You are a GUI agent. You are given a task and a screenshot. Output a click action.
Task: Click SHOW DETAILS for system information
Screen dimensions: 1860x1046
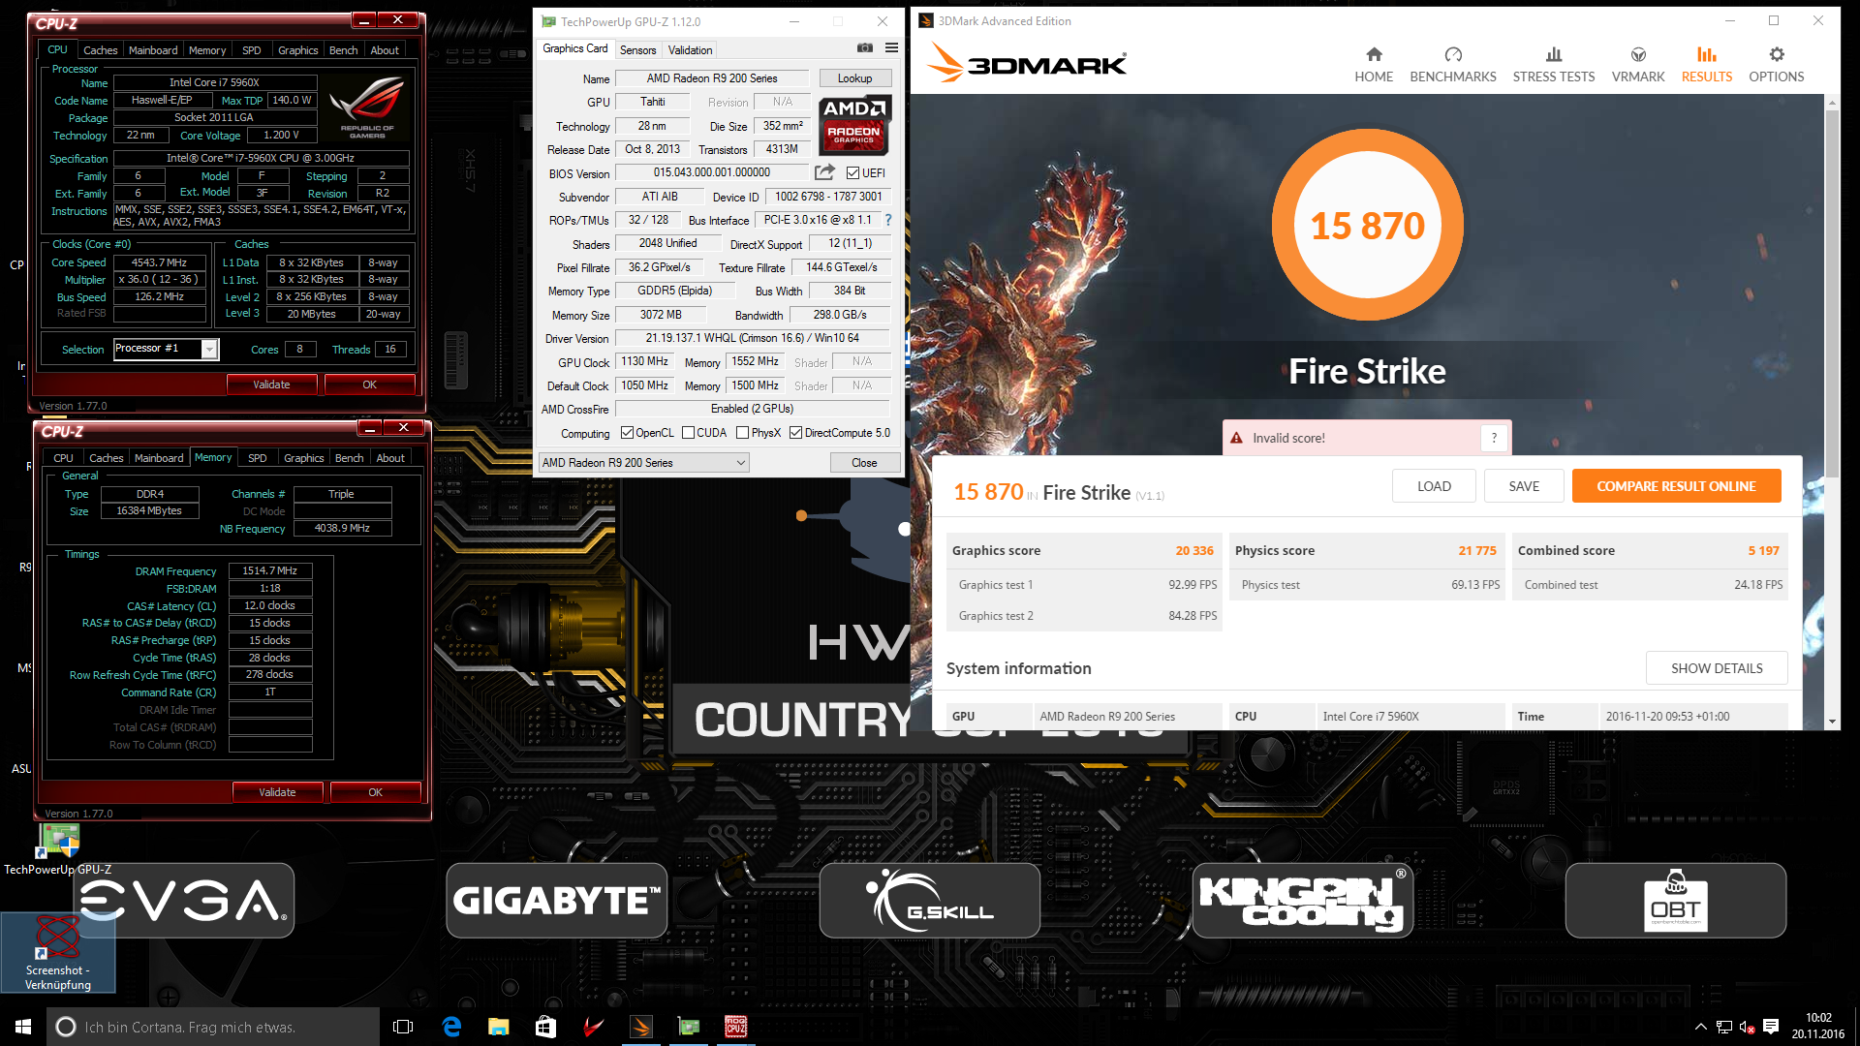[x=1717, y=668]
